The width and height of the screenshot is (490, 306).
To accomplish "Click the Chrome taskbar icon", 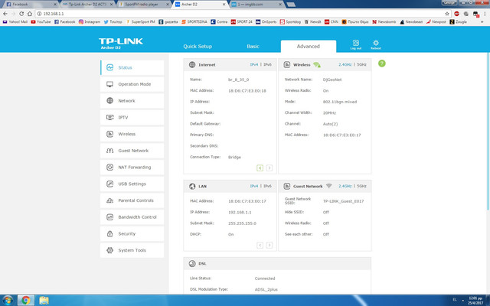I will coord(25,301).
